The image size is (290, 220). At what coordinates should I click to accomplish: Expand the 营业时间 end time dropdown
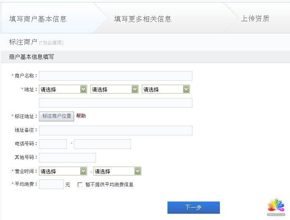(117, 171)
